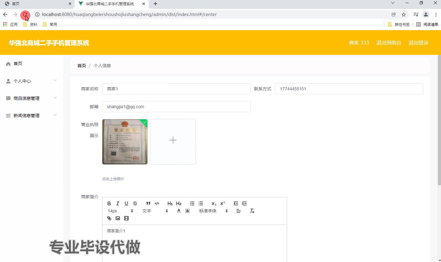This screenshot has height=262, width=441.
Task: Click the page vertical scrollbar
Action: click(x=439, y=120)
